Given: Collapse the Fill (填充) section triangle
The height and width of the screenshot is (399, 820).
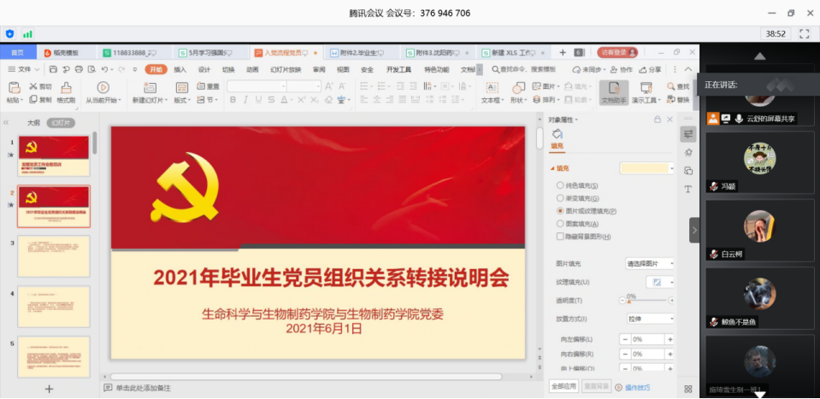Looking at the screenshot, I should [552, 168].
